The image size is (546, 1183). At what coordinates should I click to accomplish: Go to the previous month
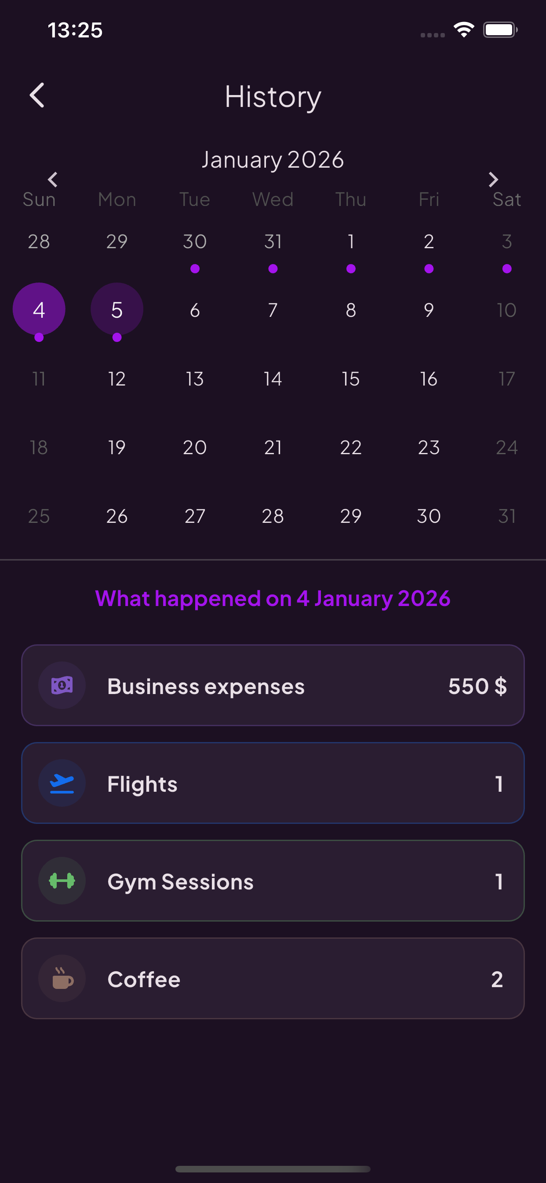click(x=53, y=180)
